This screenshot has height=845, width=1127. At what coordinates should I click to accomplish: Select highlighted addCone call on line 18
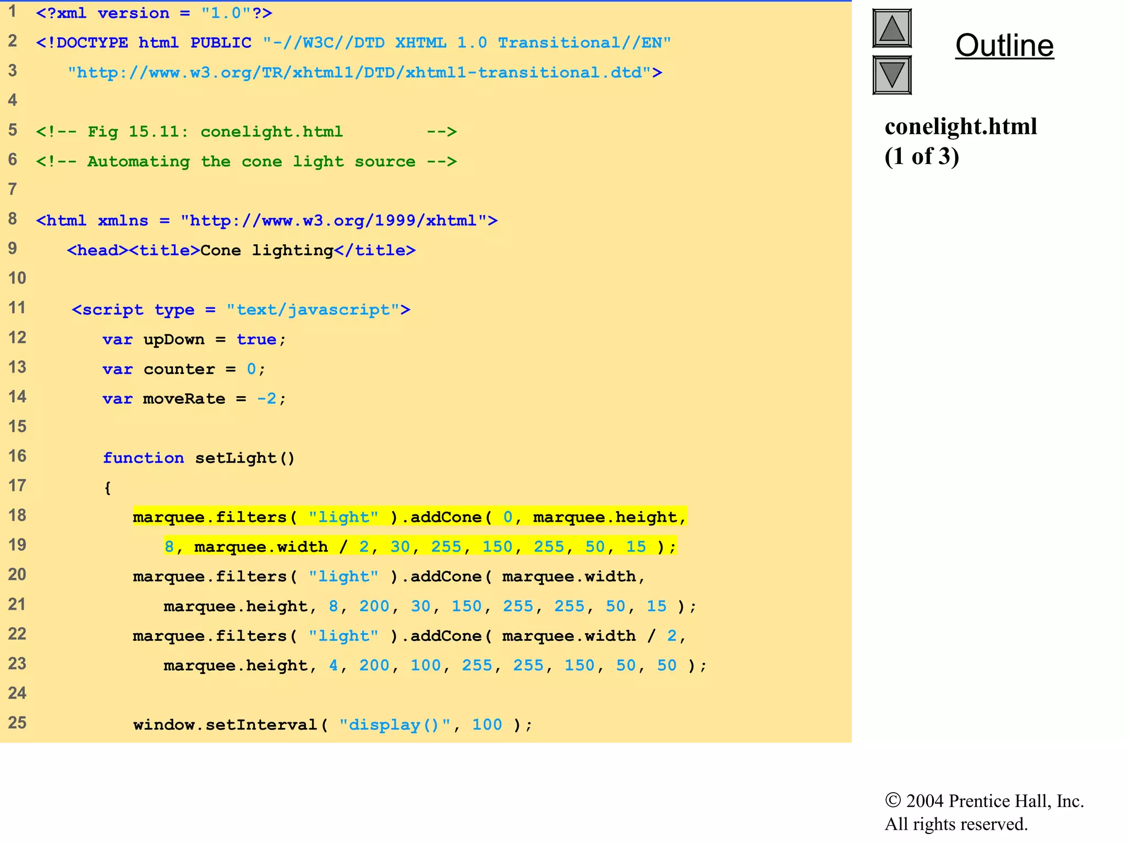click(410, 517)
